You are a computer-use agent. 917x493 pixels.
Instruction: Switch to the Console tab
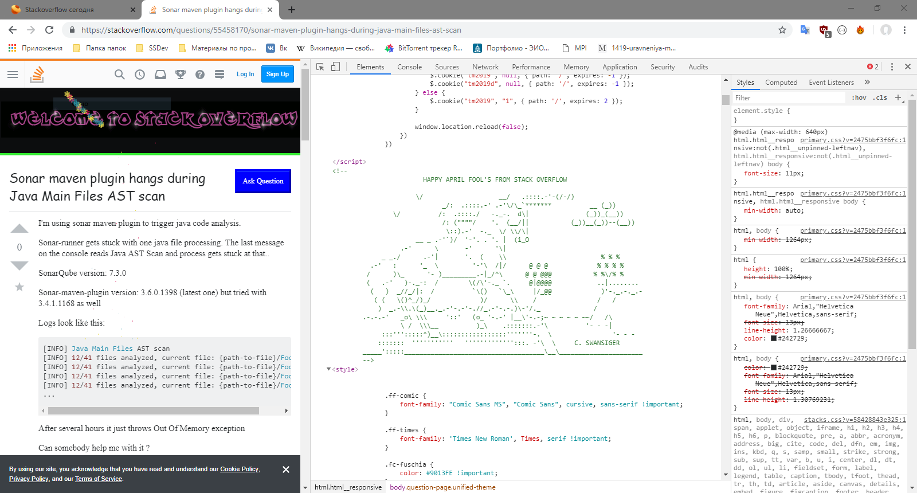coord(410,67)
